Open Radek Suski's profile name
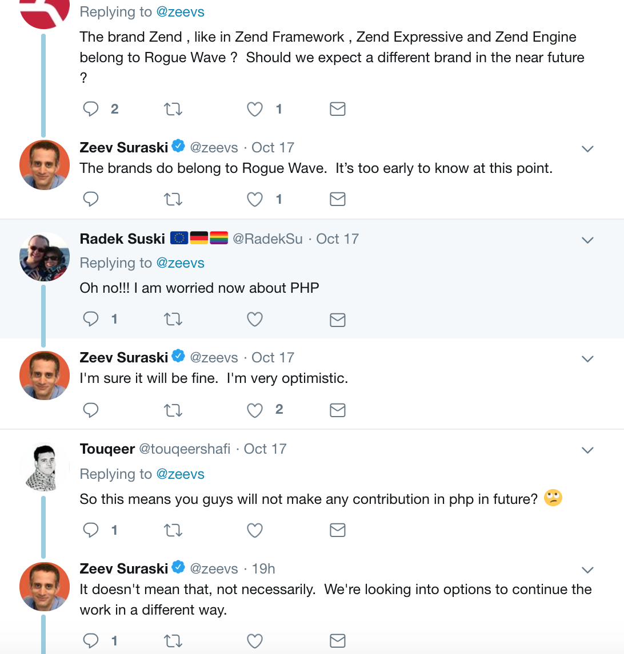This screenshot has height=654, width=624. [122, 239]
